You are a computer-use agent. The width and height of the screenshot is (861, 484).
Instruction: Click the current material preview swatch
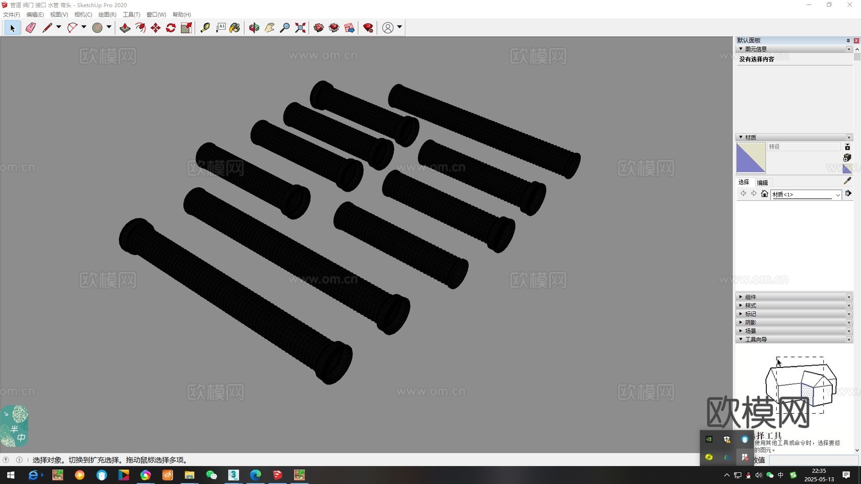tap(751, 158)
